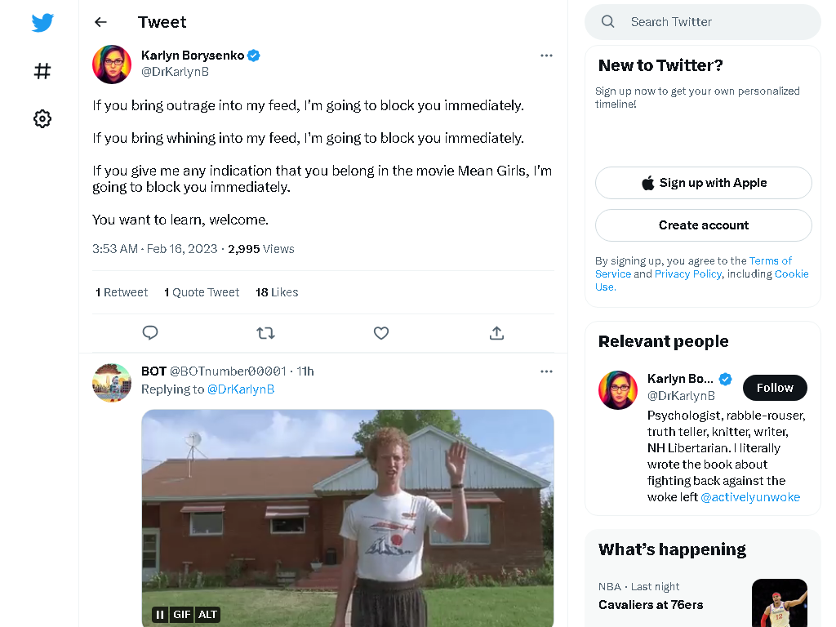Image resolution: width=836 pixels, height=627 pixels.
Task: Like the tweet with the heart icon
Action: pyautogui.click(x=380, y=333)
